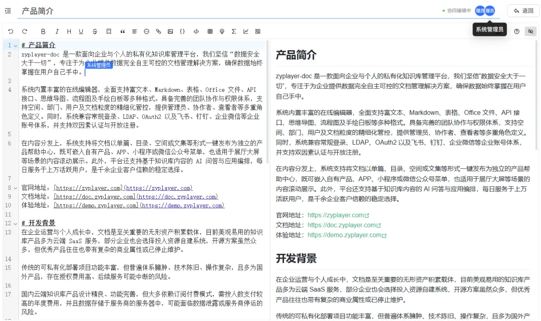Screen dimensions: 541x321
Task: Click the (https://demo.zyplayer.com) URL on editor line 10
Action: [182, 205]
